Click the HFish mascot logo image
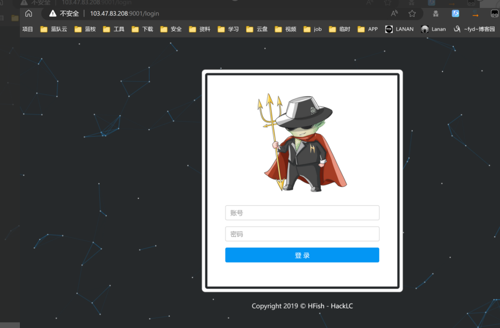This screenshot has width=500, height=328. point(301,142)
